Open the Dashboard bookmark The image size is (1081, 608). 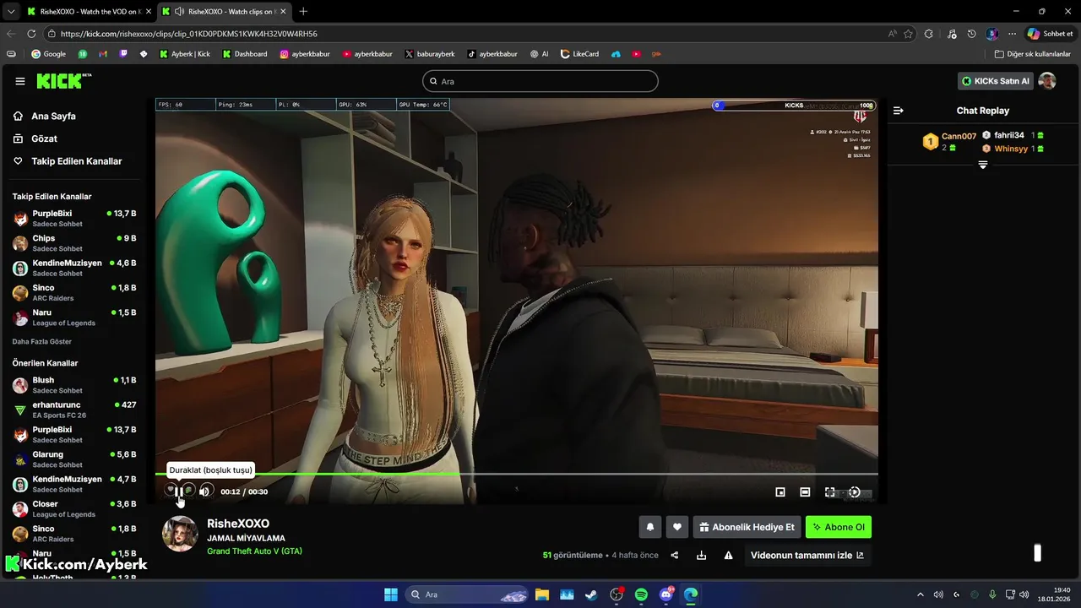click(x=245, y=54)
